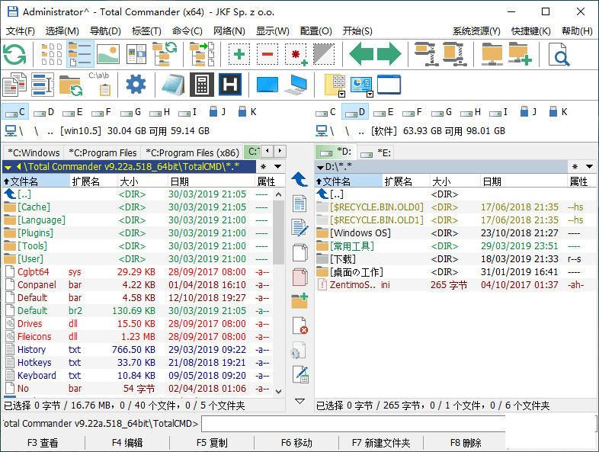Select drive H in right drive bar
This screenshot has width=599, height=452.
point(470,112)
